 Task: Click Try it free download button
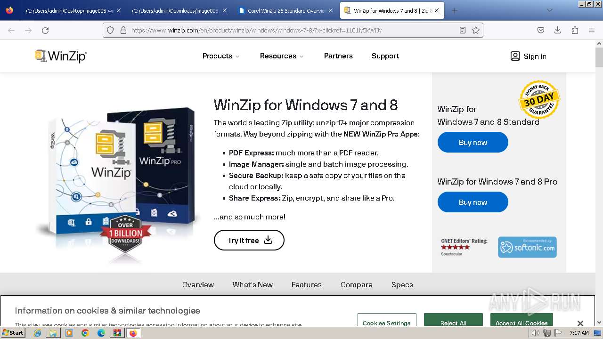tap(249, 240)
